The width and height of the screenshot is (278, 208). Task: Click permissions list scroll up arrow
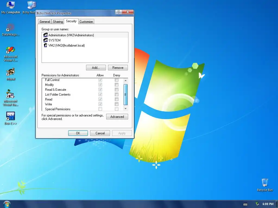coord(125,80)
